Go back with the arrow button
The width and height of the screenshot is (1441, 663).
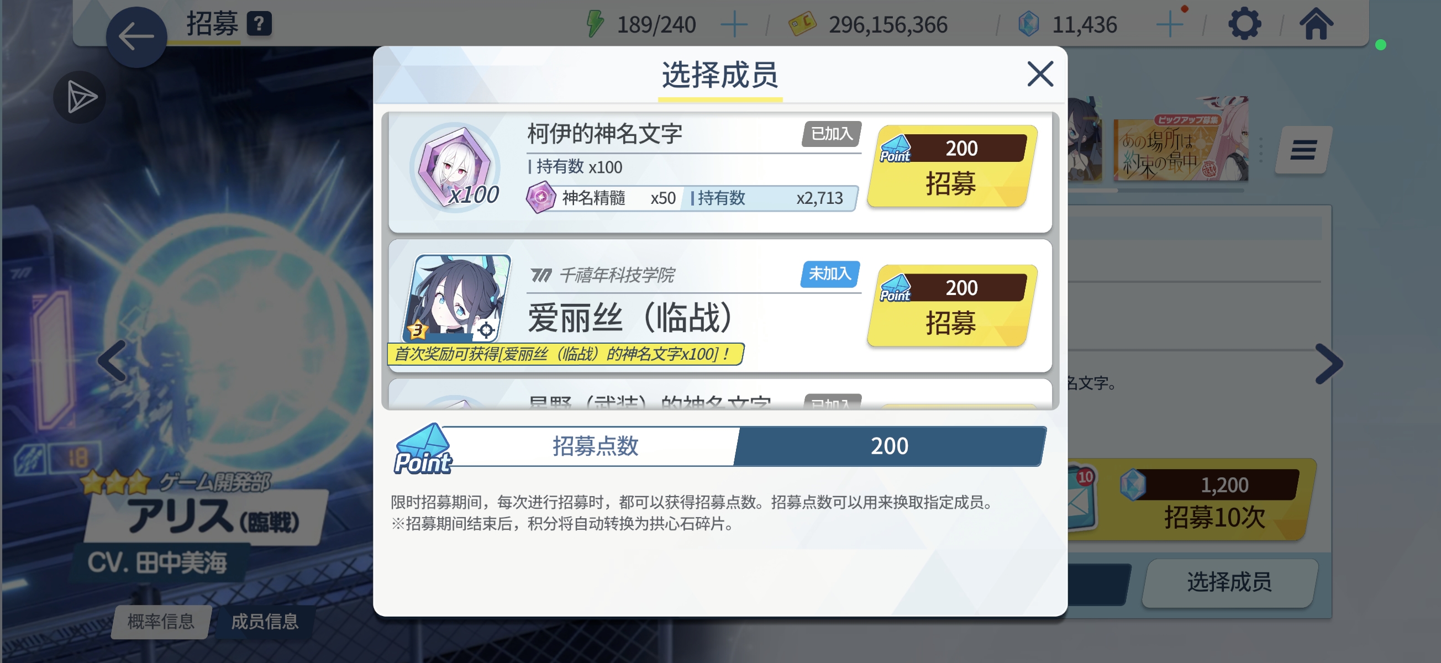(136, 37)
